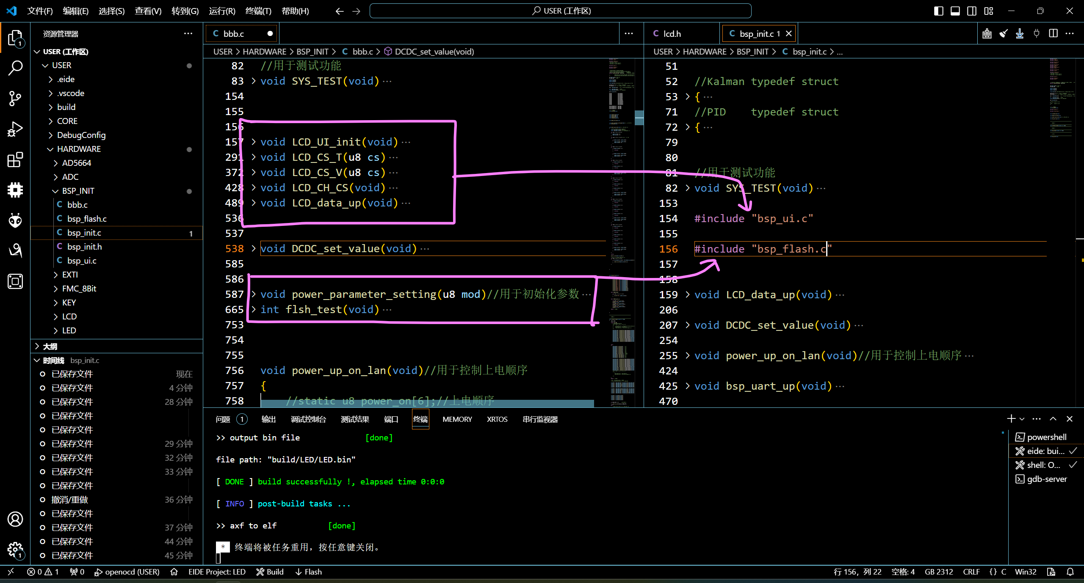This screenshot has height=583, width=1084.
Task: Change encoding GB 2312 in status bar
Action: click(939, 572)
